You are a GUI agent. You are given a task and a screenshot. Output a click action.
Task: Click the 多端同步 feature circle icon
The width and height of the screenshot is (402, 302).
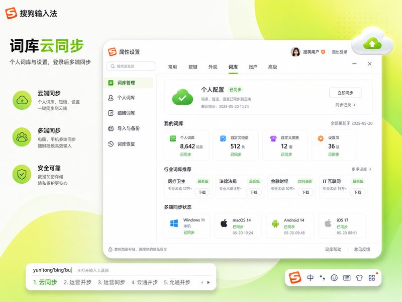[x=22, y=137]
